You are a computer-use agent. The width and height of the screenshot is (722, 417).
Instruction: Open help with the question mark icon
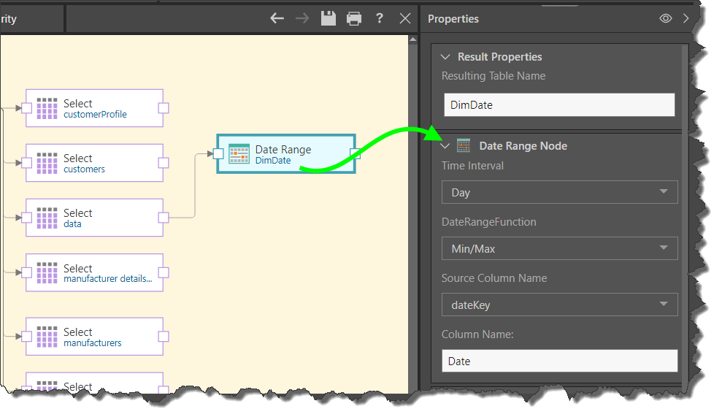click(380, 18)
